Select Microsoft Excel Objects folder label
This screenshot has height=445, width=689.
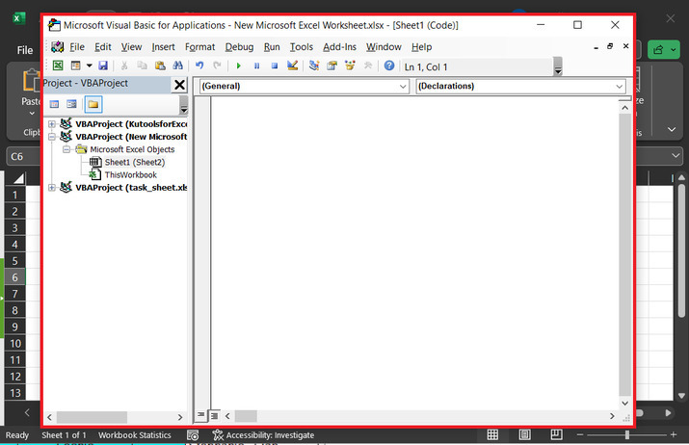click(x=132, y=149)
